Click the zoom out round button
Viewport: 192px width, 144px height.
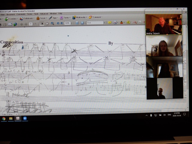(x=58, y=23)
